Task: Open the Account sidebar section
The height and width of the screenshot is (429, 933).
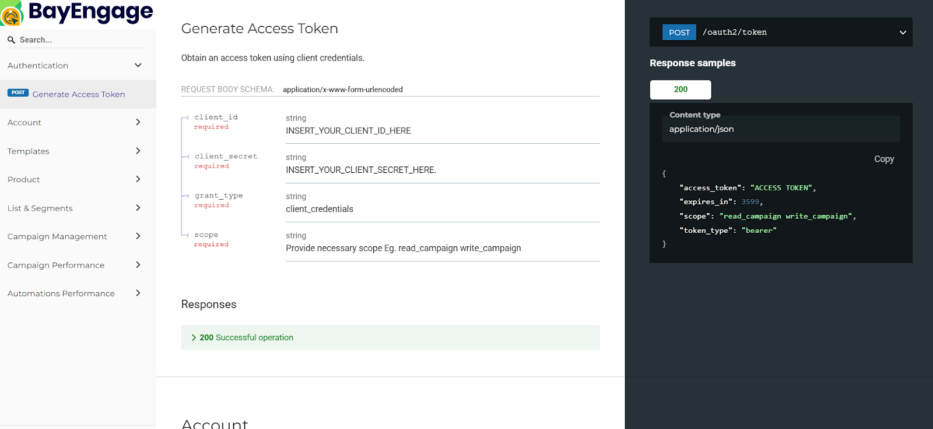Action: tap(24, 123)
